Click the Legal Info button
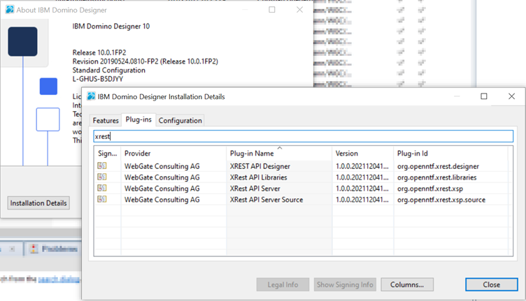 point(283,285)
